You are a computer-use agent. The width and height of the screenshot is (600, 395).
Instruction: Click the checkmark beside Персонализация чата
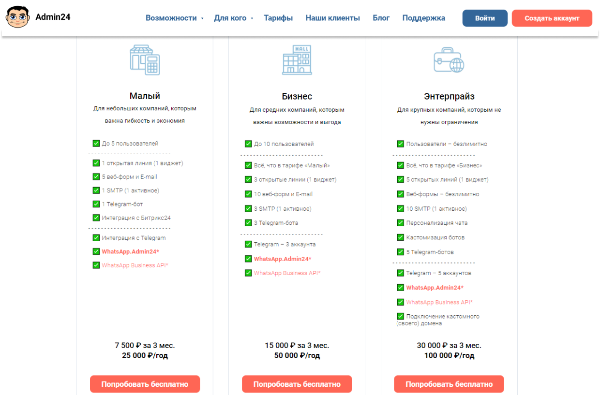[x=400, y=223]
